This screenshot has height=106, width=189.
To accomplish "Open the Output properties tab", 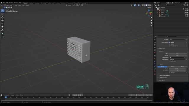I will (155, 45).
